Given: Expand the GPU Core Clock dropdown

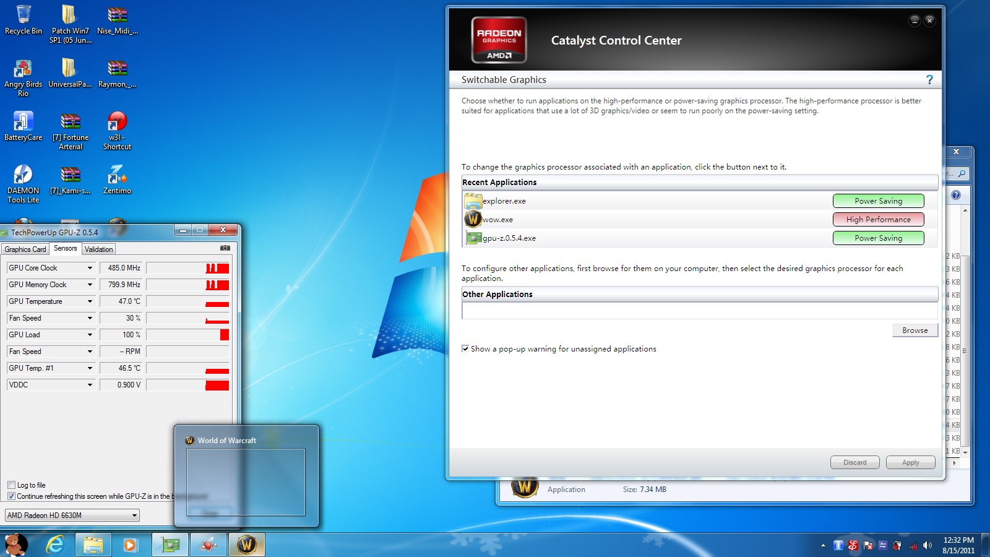Looking at the screenshot, I should (90, 268).
